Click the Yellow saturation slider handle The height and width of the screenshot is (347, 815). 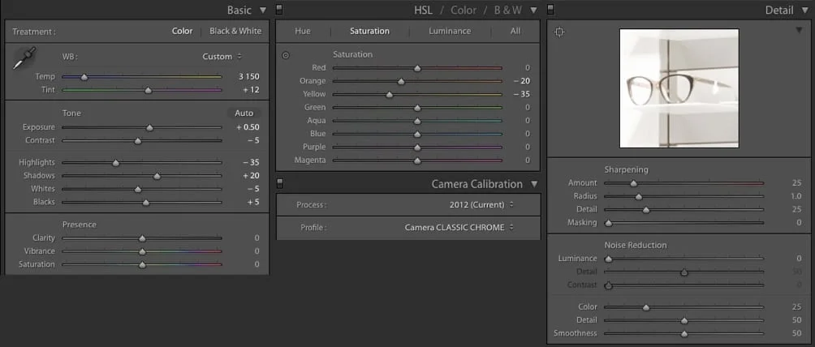coord(390,95)
